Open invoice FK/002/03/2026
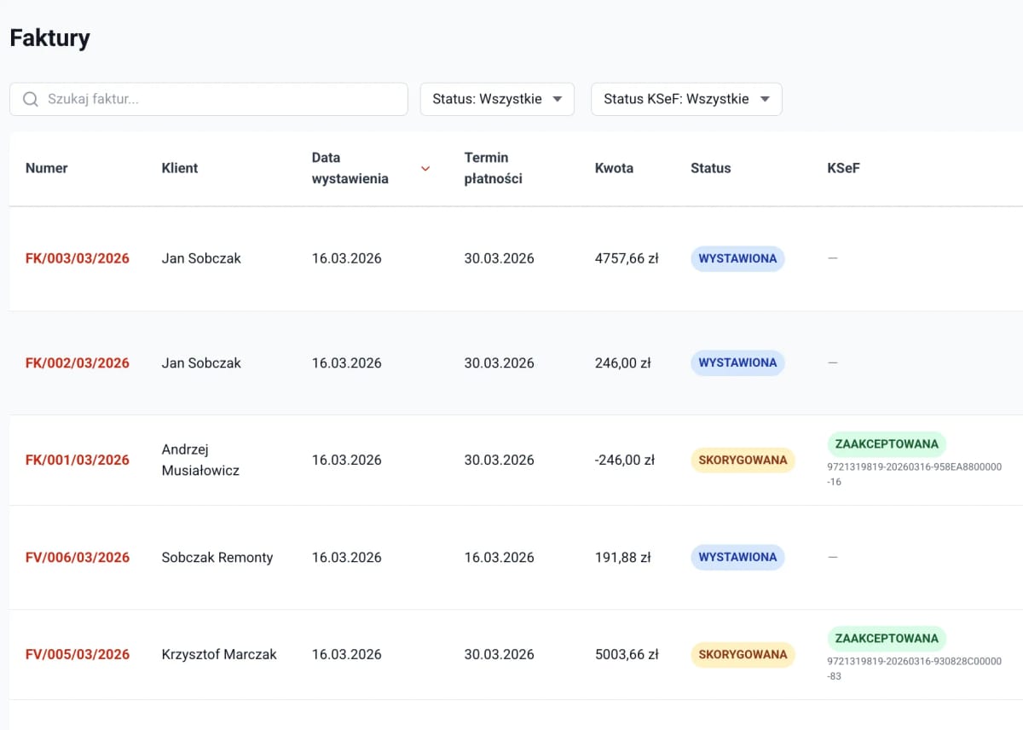This screenshot has height=730, width=1023. (78, 362)
